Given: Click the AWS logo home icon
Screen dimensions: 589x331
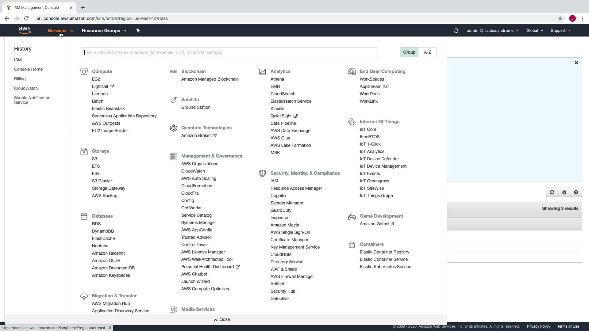Looking at the screenshot, I should click(x=25, y=30).
